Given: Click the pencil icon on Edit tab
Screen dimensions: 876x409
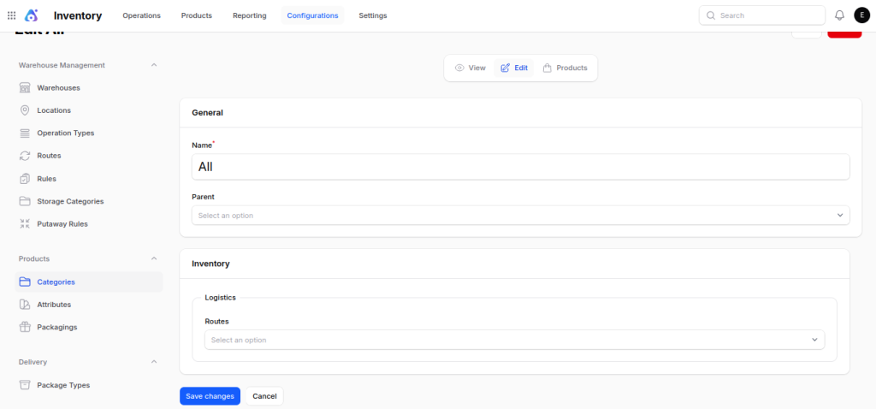Looking at the screenshot, I should tap(505, 68).
